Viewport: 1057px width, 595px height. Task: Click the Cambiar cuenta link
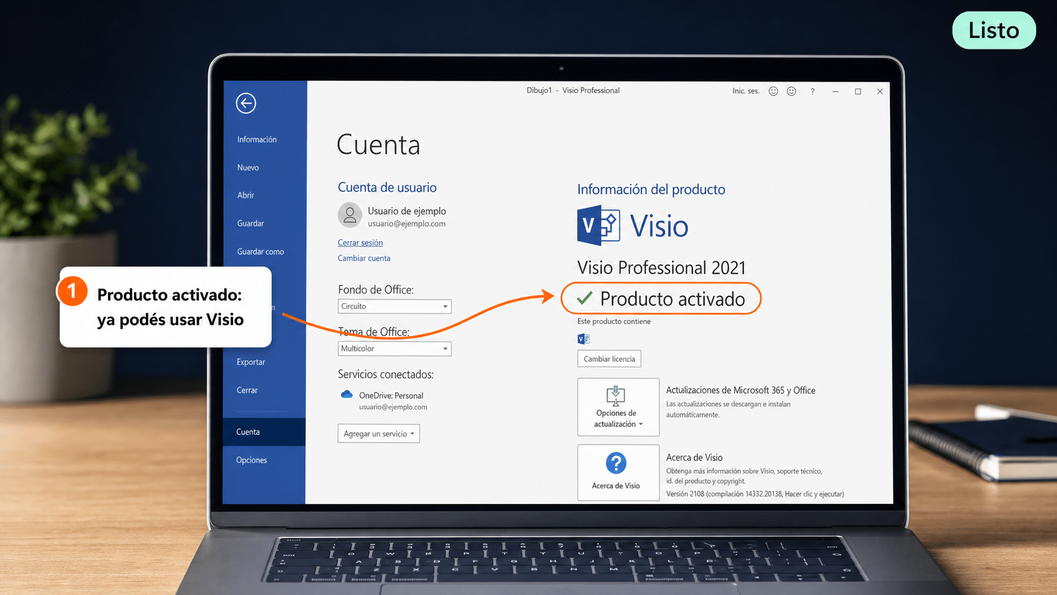pyautogui.click(x=364, y=258)
